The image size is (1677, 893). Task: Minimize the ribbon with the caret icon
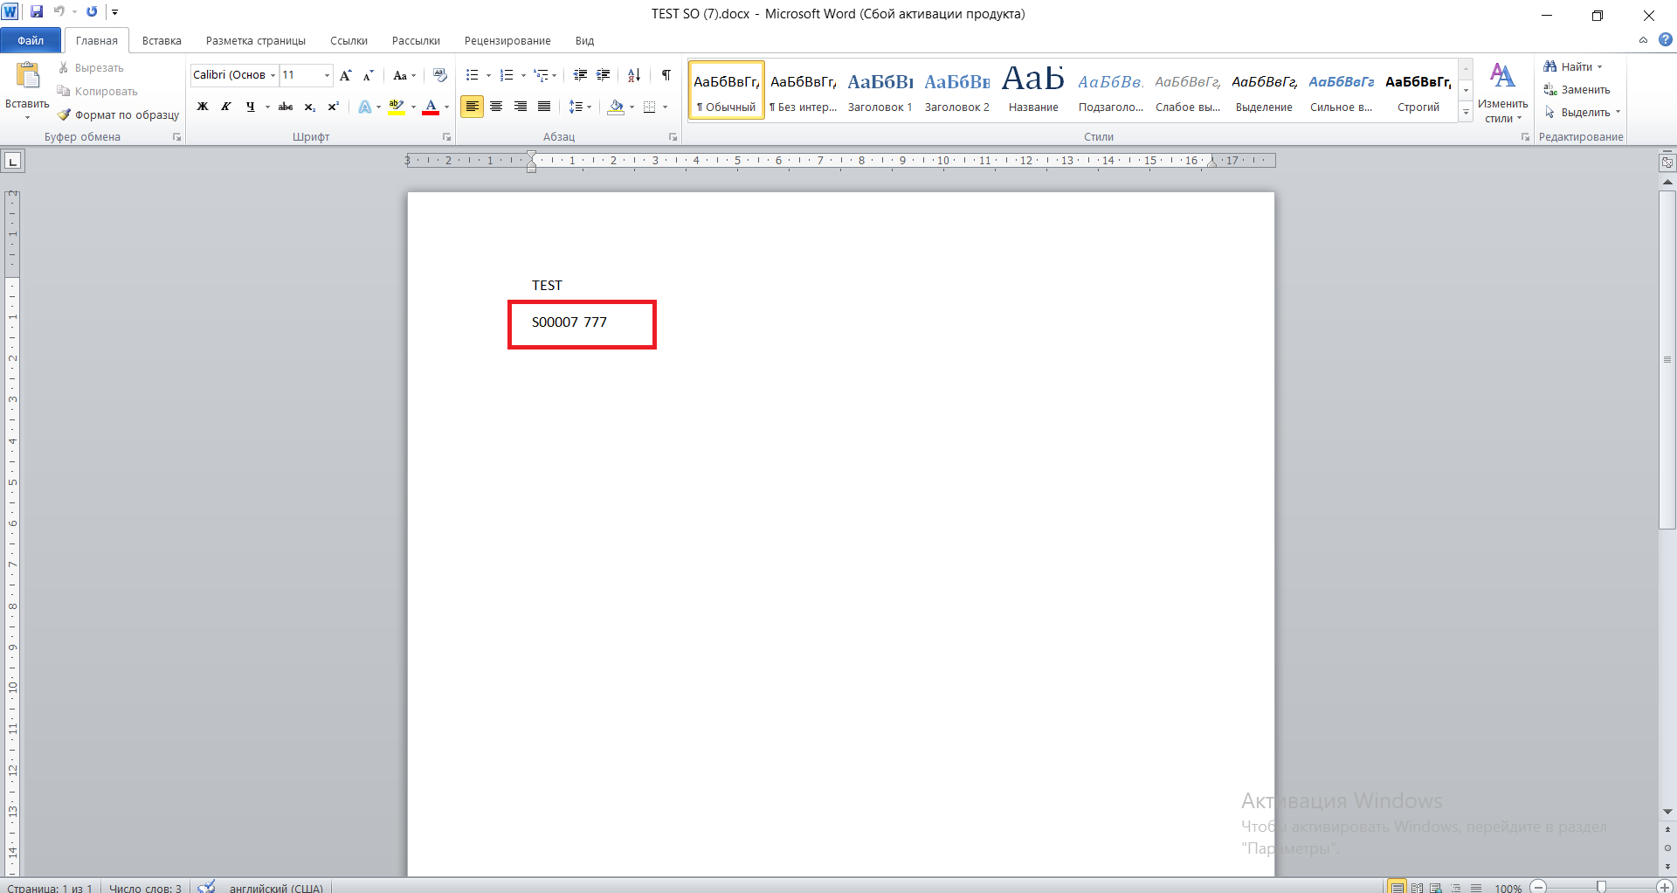pyautogui.click(x=1643, y=40)
